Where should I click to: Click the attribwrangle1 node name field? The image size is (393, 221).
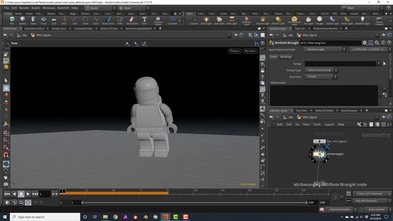pyautogui.click(x=330, y=43)
